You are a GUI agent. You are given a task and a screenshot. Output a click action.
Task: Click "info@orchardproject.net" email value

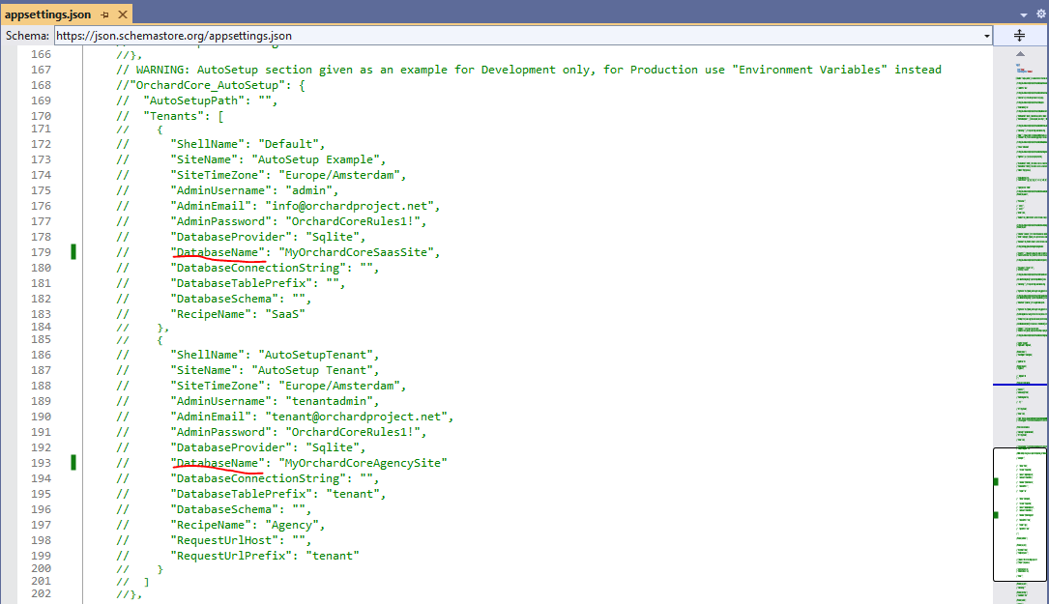coord(349,206)
